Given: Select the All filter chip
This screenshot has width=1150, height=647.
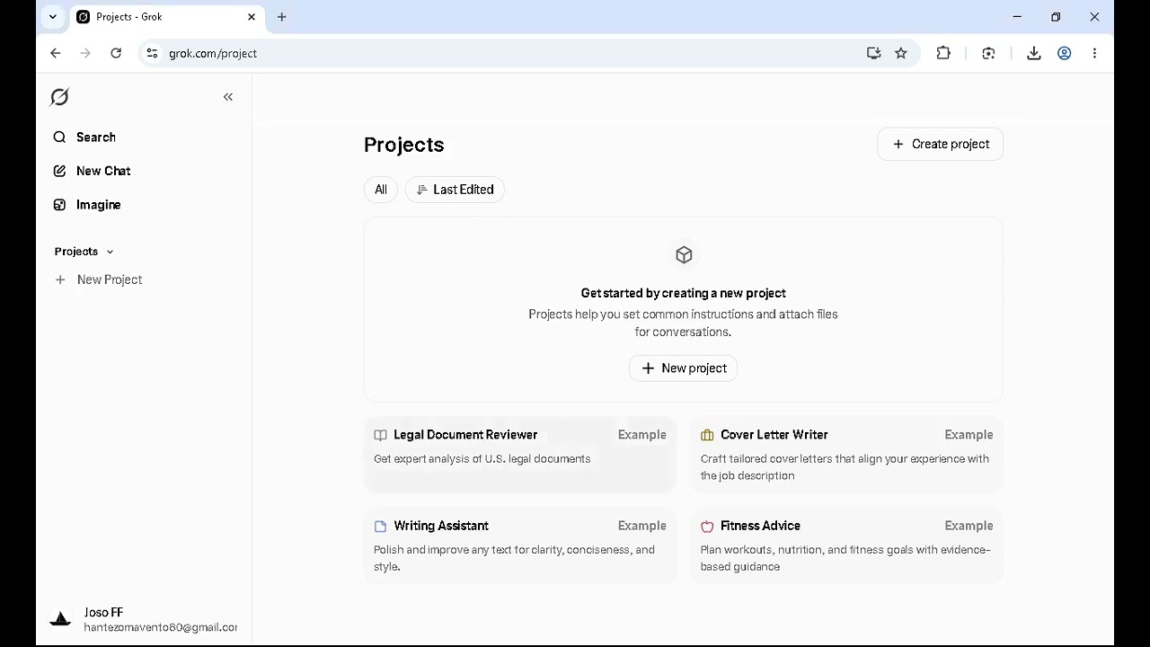Looking at the screenshot, I should [x=381, y=190].
